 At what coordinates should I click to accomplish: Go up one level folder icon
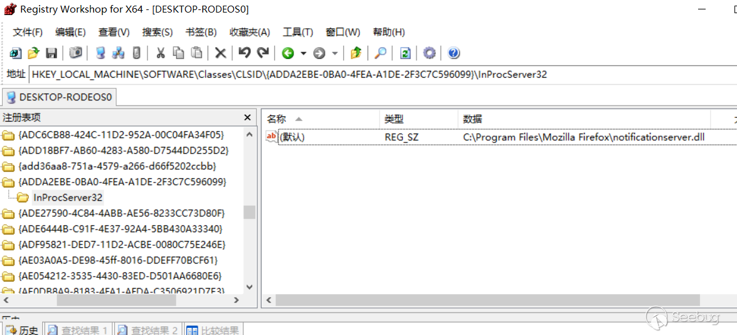click(356, 53)
